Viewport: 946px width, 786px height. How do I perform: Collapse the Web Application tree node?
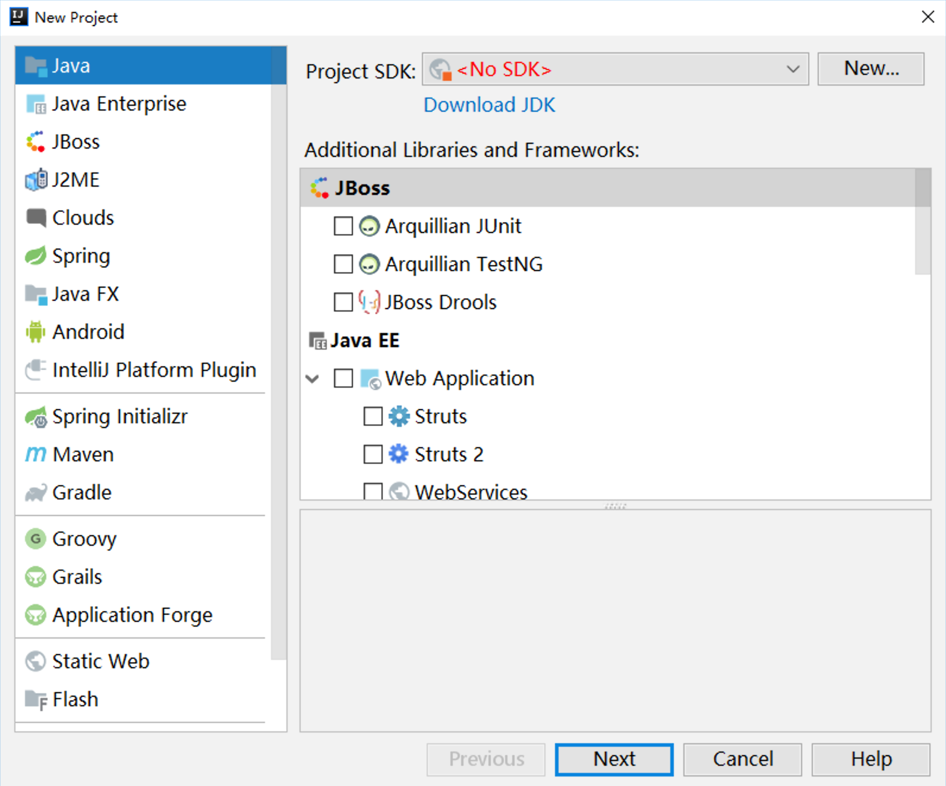(313, 379)
